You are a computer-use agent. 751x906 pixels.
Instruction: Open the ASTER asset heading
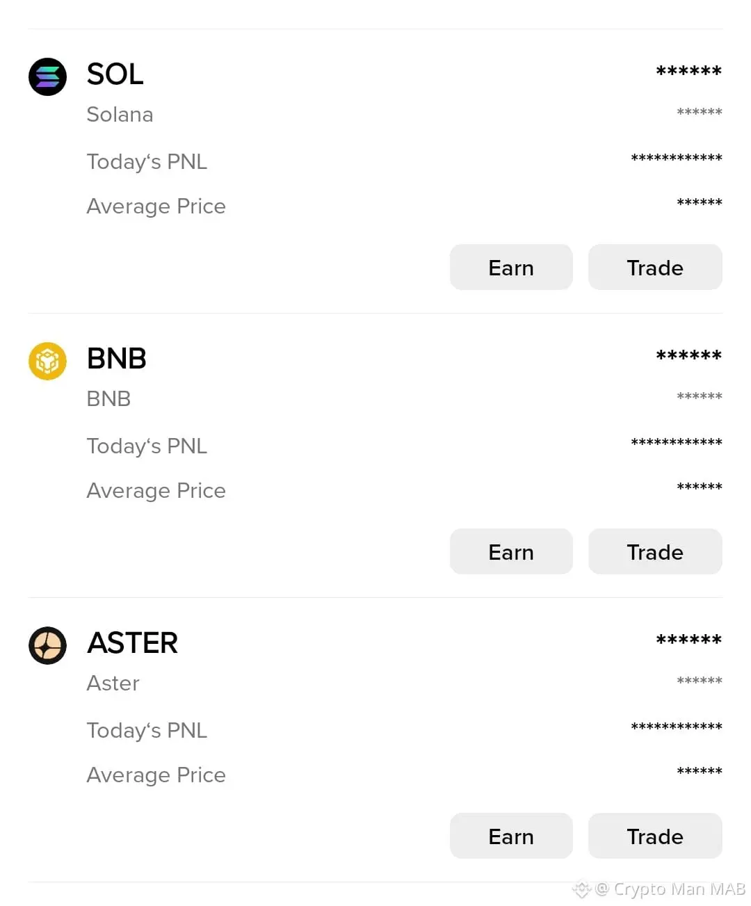(x=133, y=643)
